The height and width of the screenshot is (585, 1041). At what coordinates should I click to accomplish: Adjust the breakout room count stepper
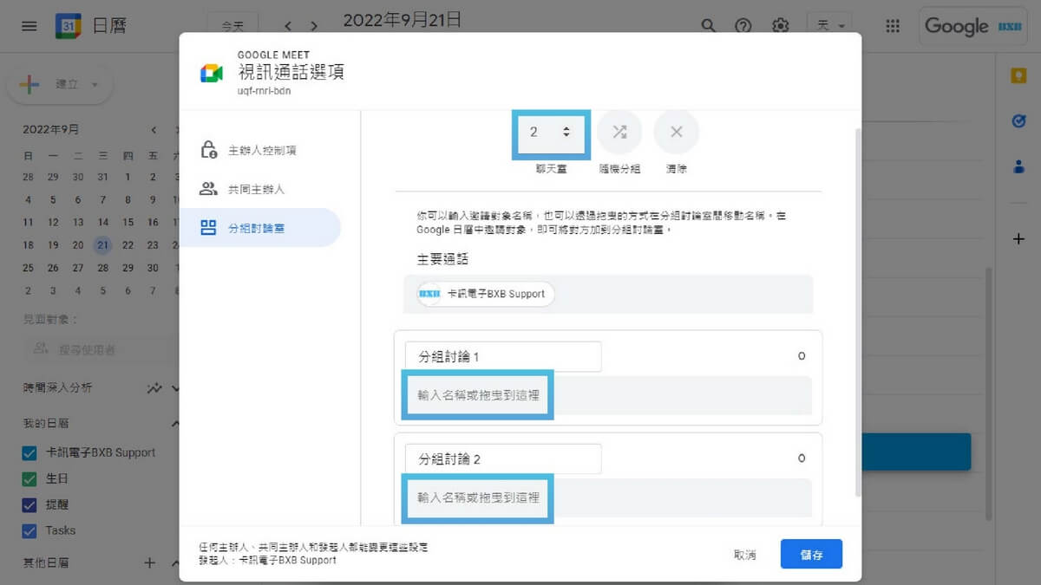click(x=566, y=133)
